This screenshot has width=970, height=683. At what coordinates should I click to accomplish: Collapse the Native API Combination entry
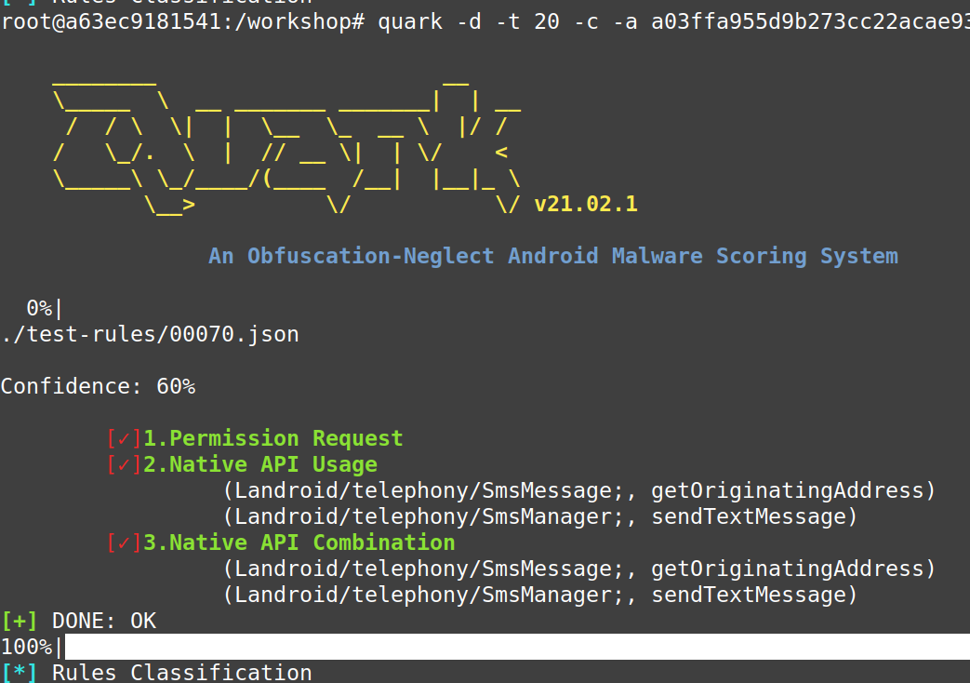click(299, 542)
